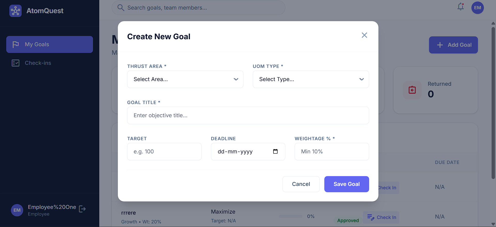
Task: Click the 'Employee%20One' user name
Action: [x=52, y=207]
